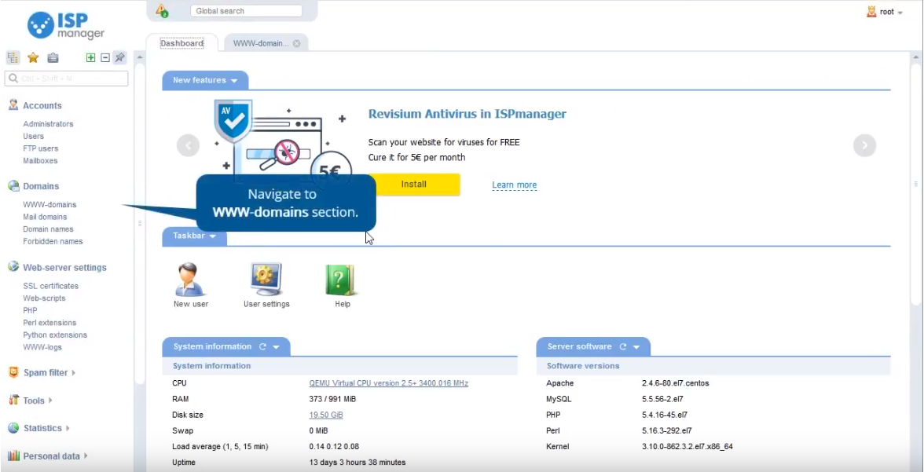The height and width of the screenshot is (472, 924).
Task: Open Perl extensions menu item
Action: (x=49, y=323)
